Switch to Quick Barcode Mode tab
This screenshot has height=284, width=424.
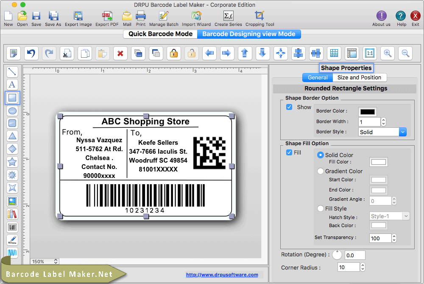tap(160, 34)
